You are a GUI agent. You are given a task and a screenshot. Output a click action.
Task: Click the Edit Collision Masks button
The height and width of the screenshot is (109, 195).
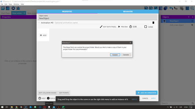pyautogui.click(x=47, y=93)
